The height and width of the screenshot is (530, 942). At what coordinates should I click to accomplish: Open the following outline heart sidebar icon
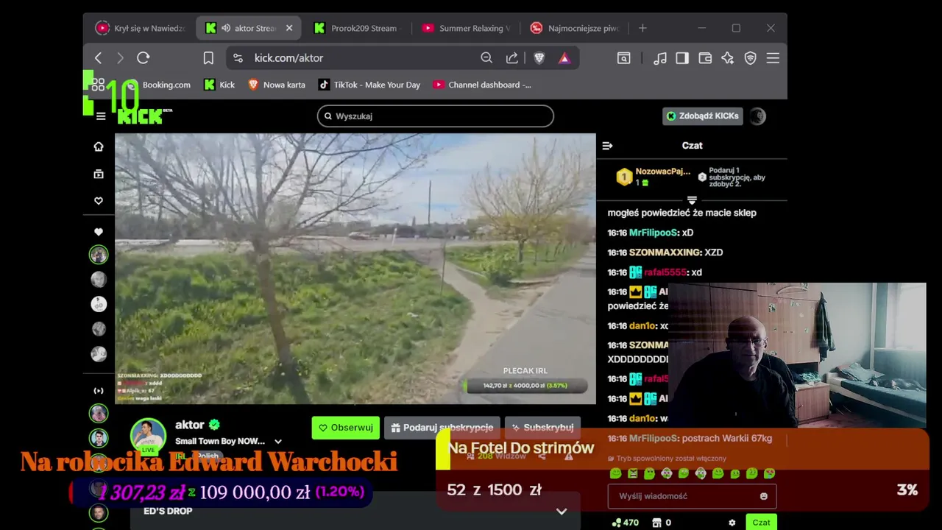click(99, 201)
